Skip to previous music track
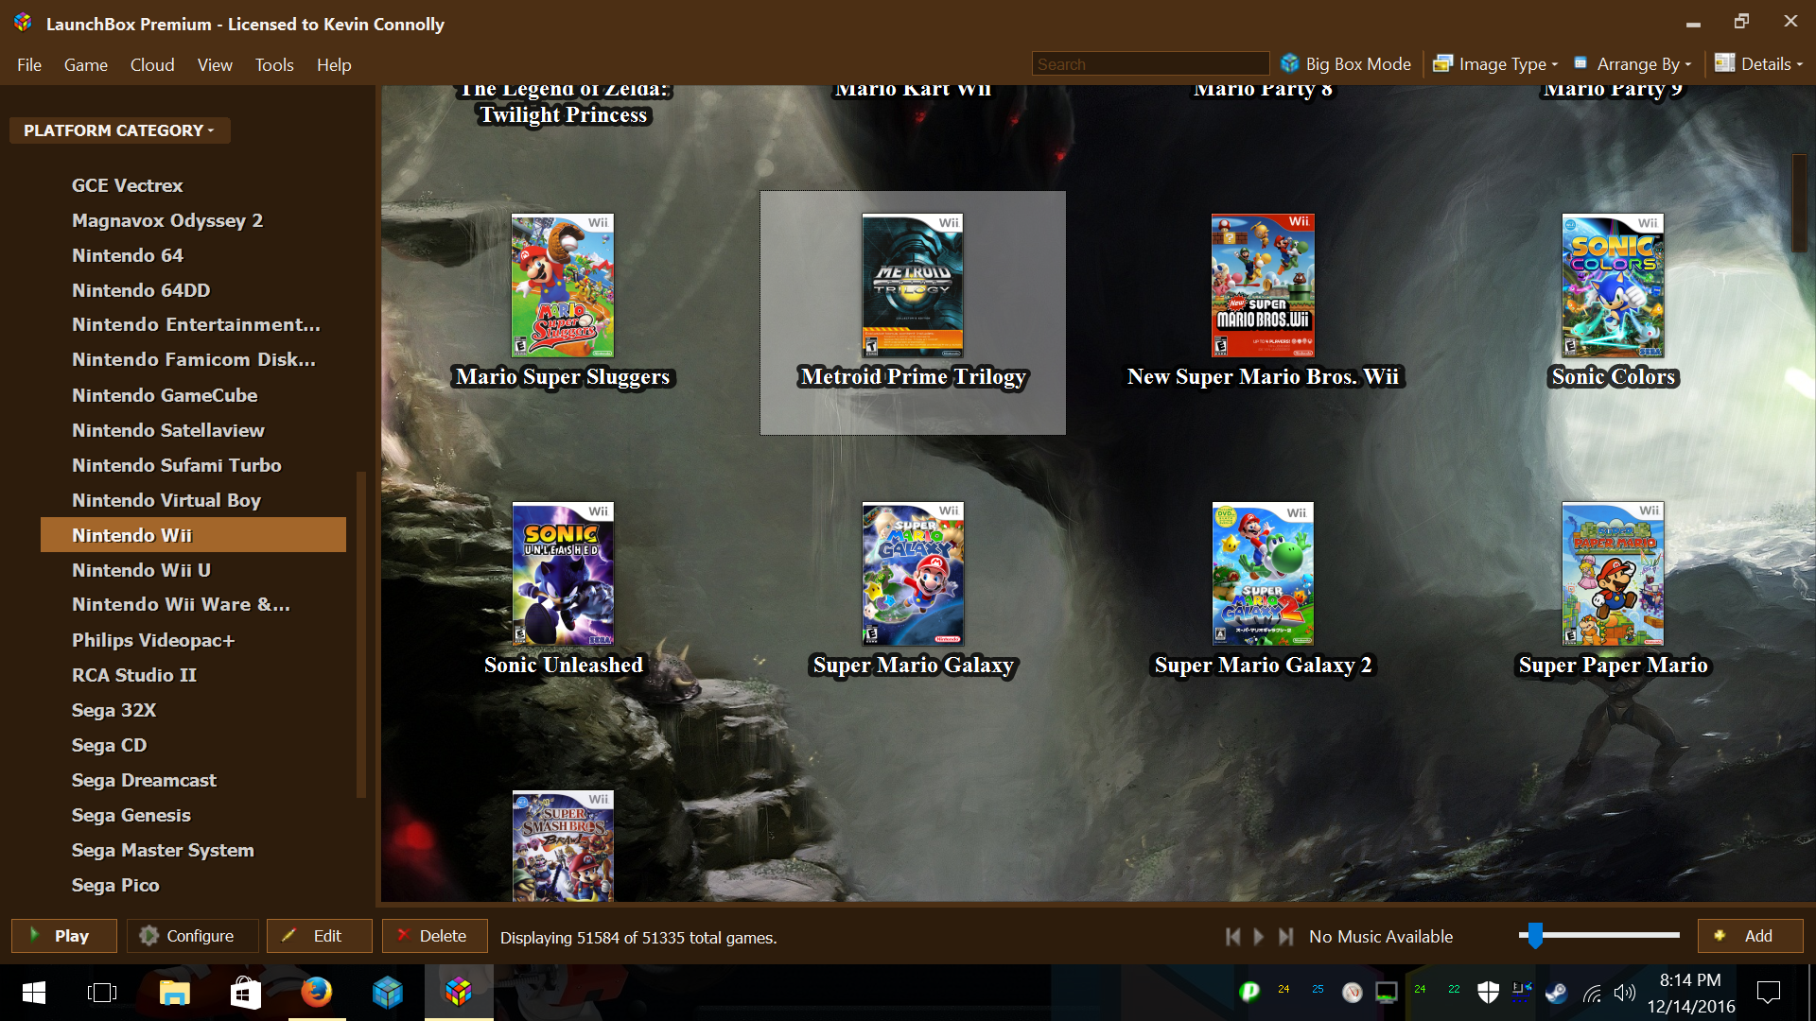1816x1021 pixels. pyautogui.click(x=1232, y=937)
